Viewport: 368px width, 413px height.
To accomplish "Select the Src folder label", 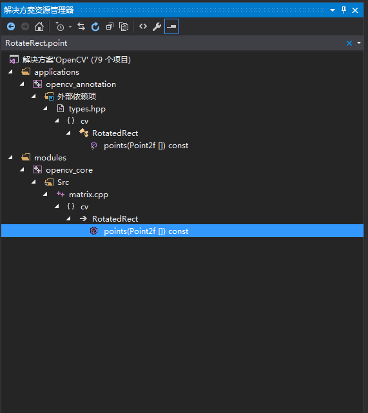I will point(63,182).
